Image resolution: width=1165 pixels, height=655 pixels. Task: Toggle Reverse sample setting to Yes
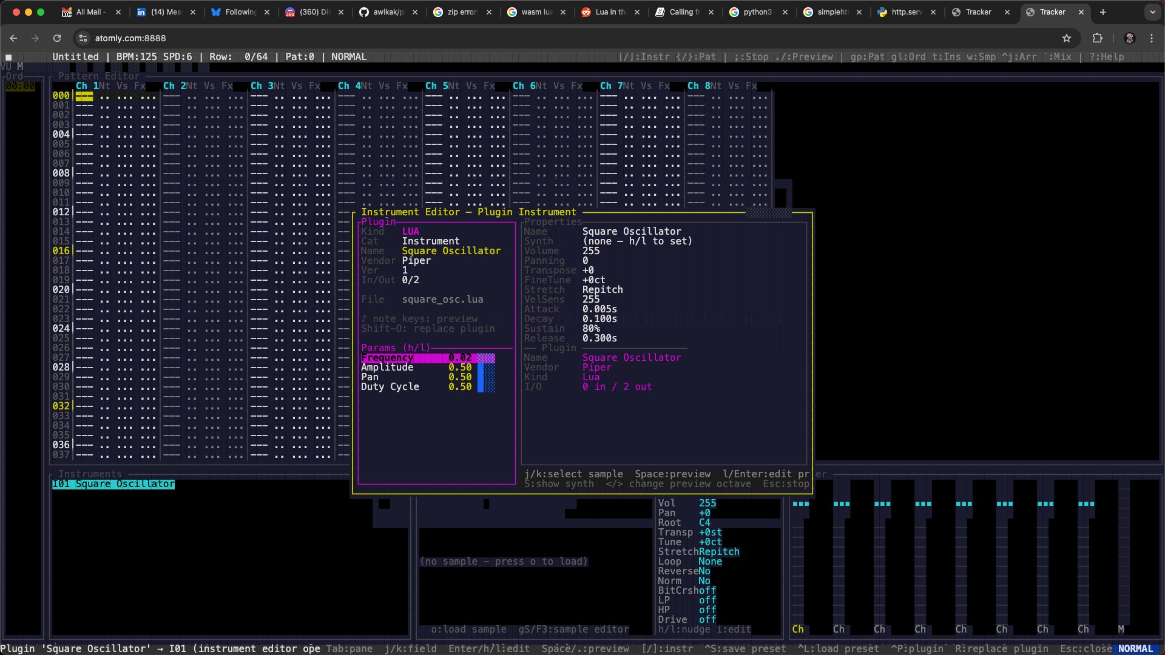point(705,571)
